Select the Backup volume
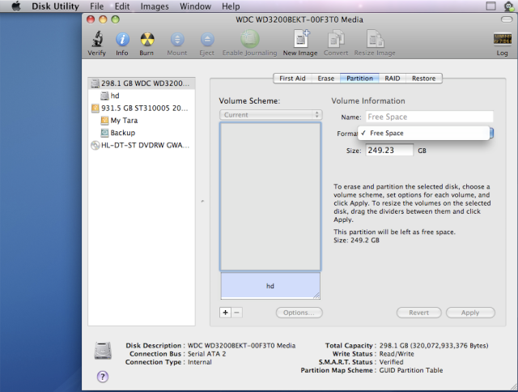 pyautogui.click(x=142, y=133)
